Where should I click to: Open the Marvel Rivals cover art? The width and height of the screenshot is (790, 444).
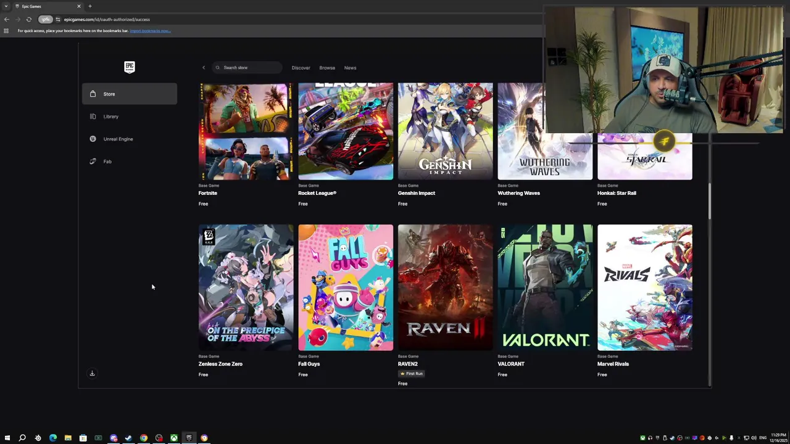point(645,287)
